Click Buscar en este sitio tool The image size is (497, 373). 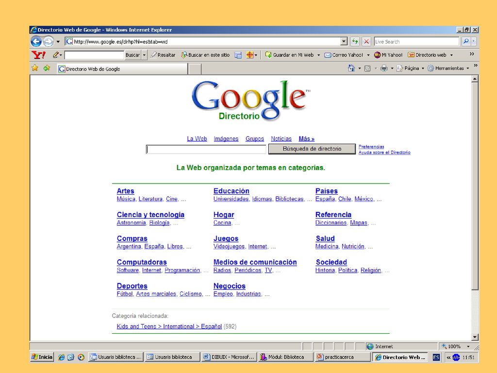coord(205,55)
